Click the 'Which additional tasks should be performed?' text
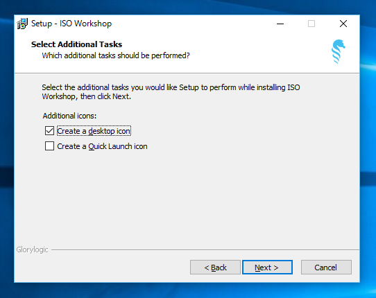 [x=116, y=55]
